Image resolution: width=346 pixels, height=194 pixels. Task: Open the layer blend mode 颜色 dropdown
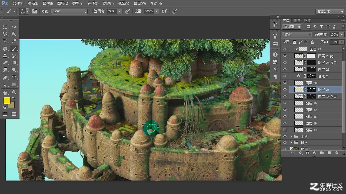[297, 34]
